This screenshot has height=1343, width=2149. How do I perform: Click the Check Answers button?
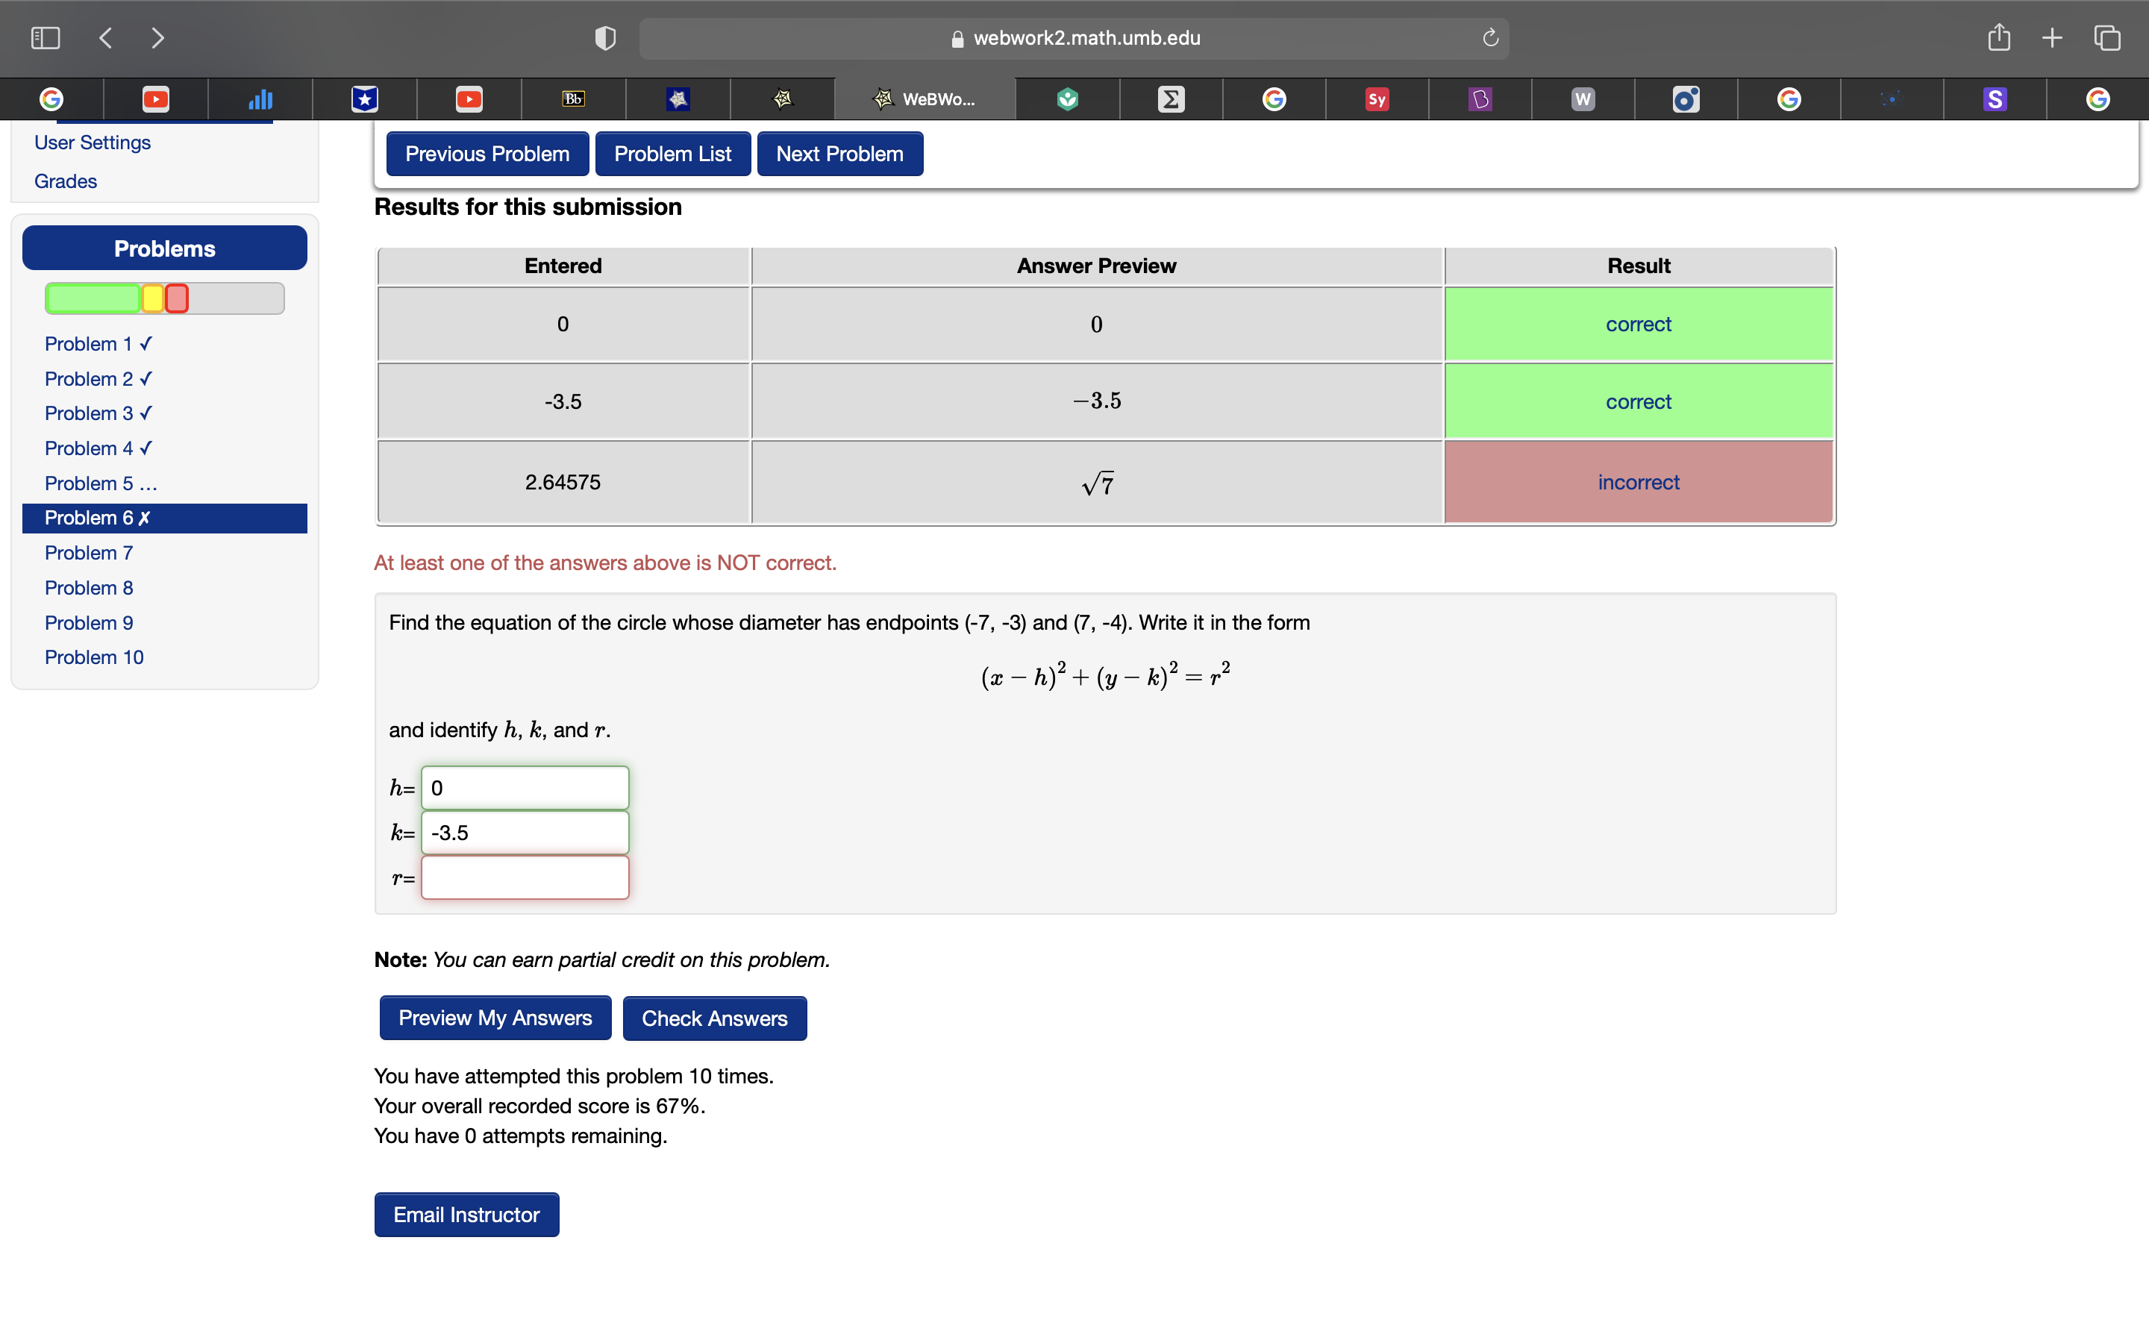pyautogui.click(x=714, y=1018)
